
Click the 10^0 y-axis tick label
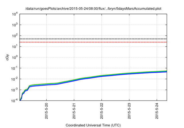click(15, 57)
